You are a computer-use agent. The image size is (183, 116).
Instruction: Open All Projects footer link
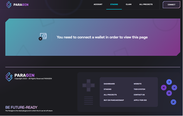[x=110, y=95]
